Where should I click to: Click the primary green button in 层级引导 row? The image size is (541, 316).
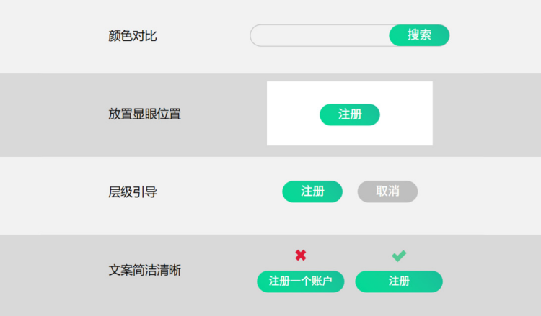[x=312, y=191]
